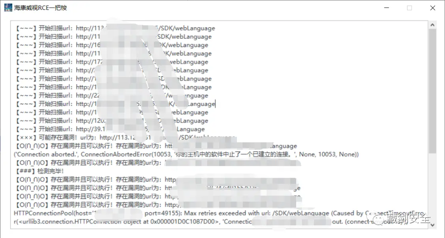The image size is (445, 238).
Task: Click the first scan line starting http://113
Action: 115,28
